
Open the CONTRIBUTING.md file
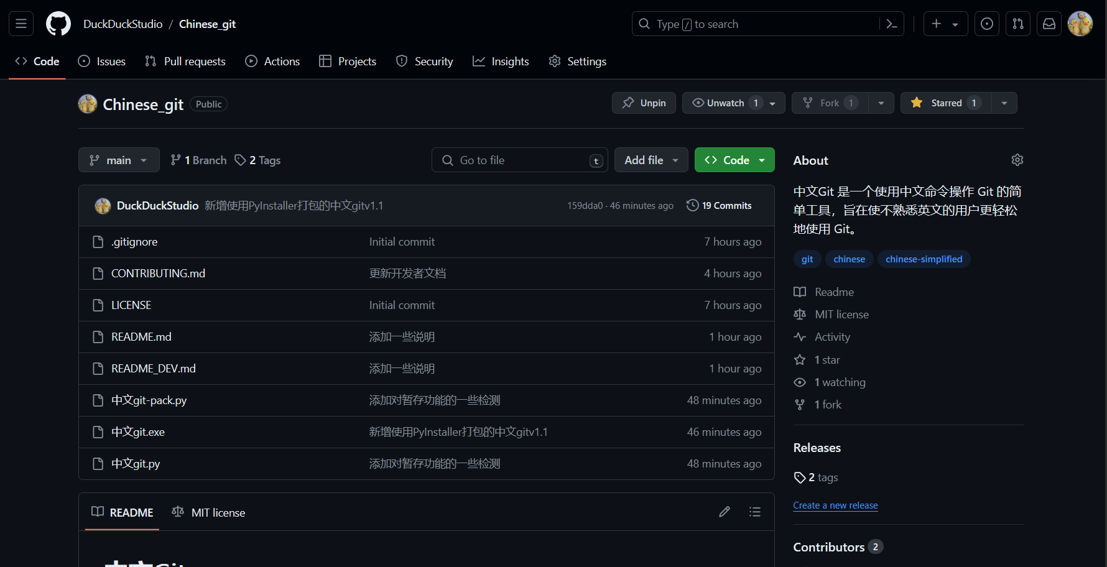pyautogui.click(x=158, y=274)
